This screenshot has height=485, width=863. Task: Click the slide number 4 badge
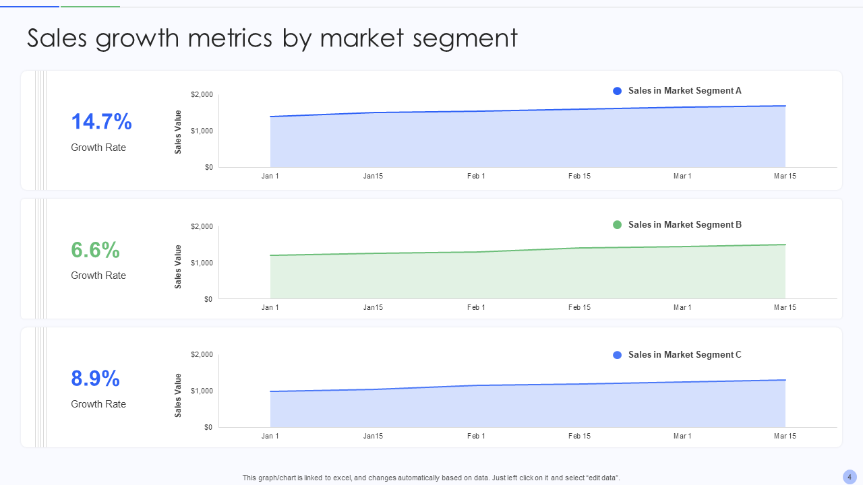pyautogui.click(x=850, y=477)
